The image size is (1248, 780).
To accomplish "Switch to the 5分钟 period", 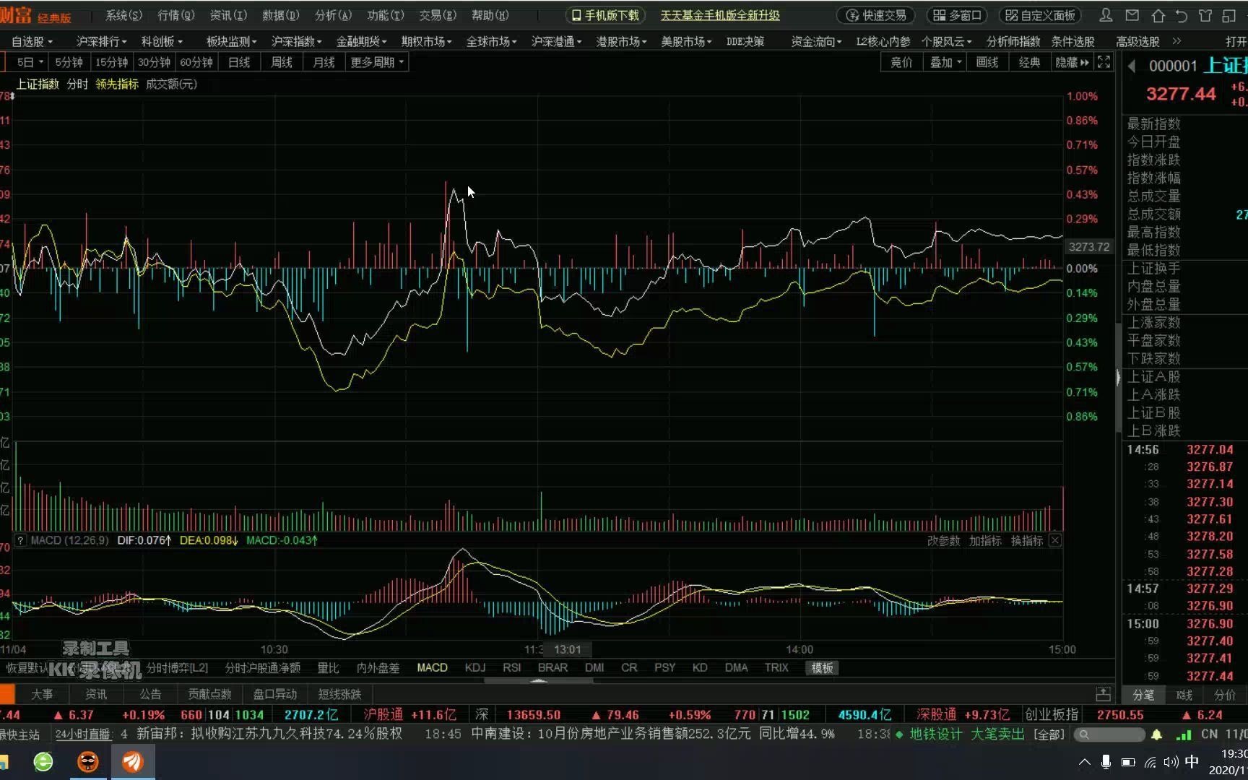I will click(x=69, y=62).
